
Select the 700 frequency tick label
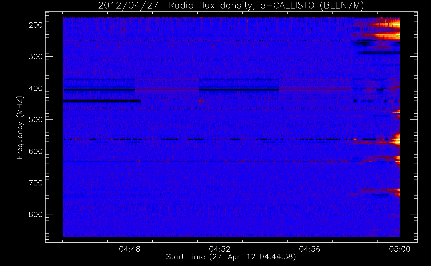(36, 183)
